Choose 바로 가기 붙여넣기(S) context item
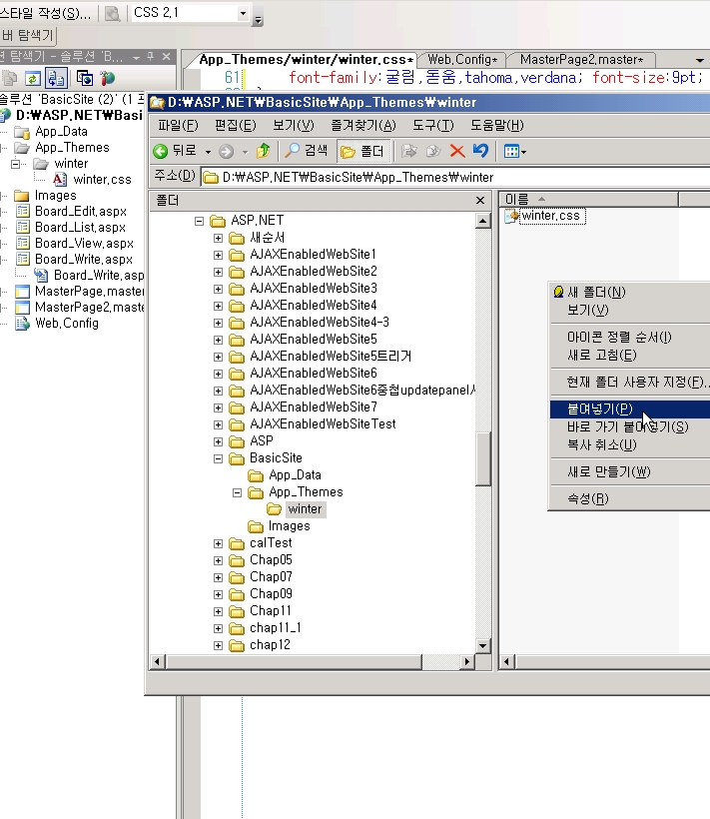 tap(630, 427)
